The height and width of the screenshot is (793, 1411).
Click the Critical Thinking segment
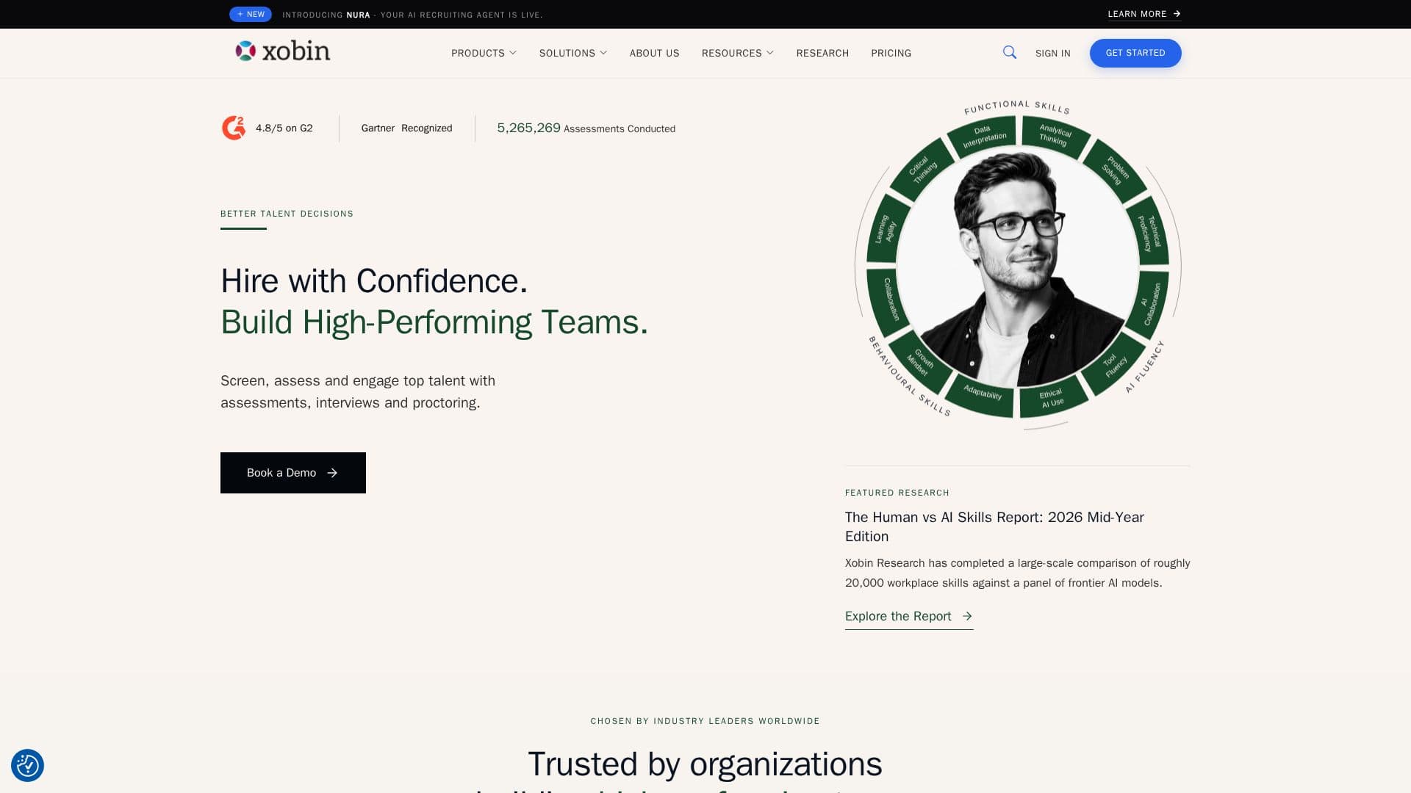(x=922, y=170)
